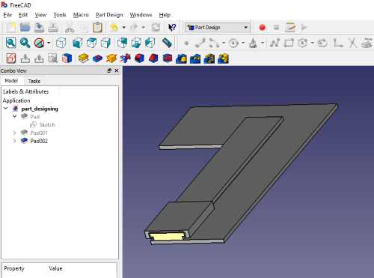The height and width of the screenshot is (278, 374).
Task: Collapse the part_designing tree node
Action: click(6, 109)
